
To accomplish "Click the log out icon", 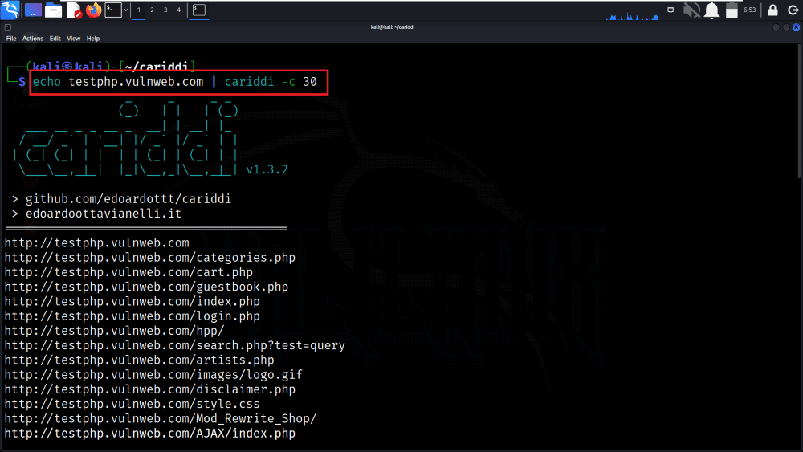I will (x=793, y=10).
